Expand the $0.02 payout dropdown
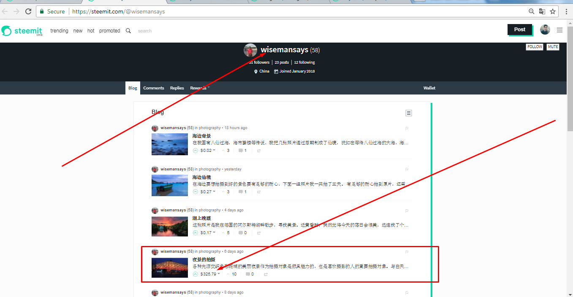This screenshot has height=297, width=573. (x=214, y=151)
